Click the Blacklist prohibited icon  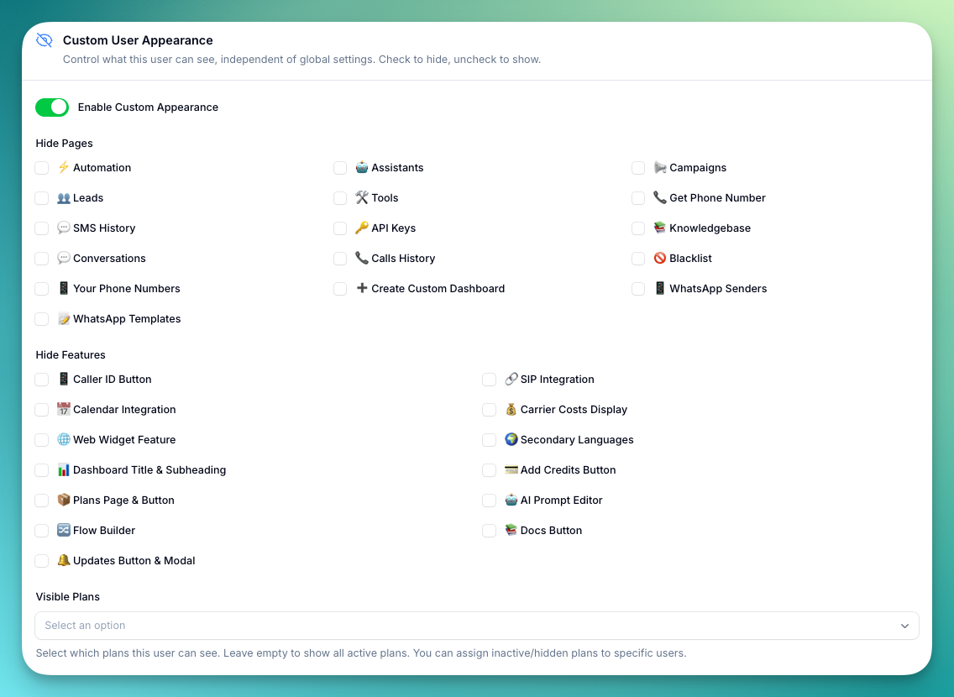click(x=660, y=258)
